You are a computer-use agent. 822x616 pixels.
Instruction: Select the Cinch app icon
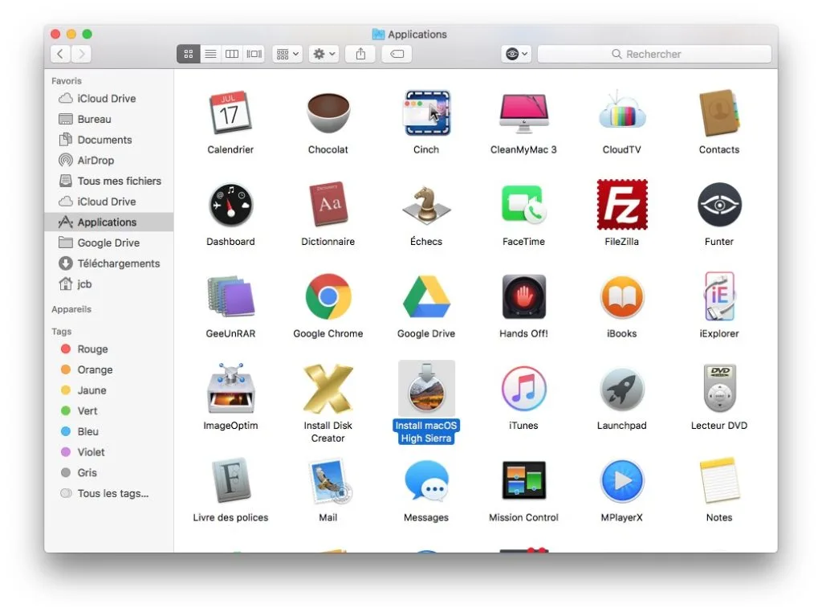pyautogui.click(x=426, y=112)
